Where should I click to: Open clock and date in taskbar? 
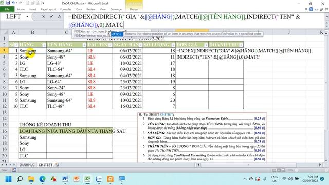(x=310, y=179)
